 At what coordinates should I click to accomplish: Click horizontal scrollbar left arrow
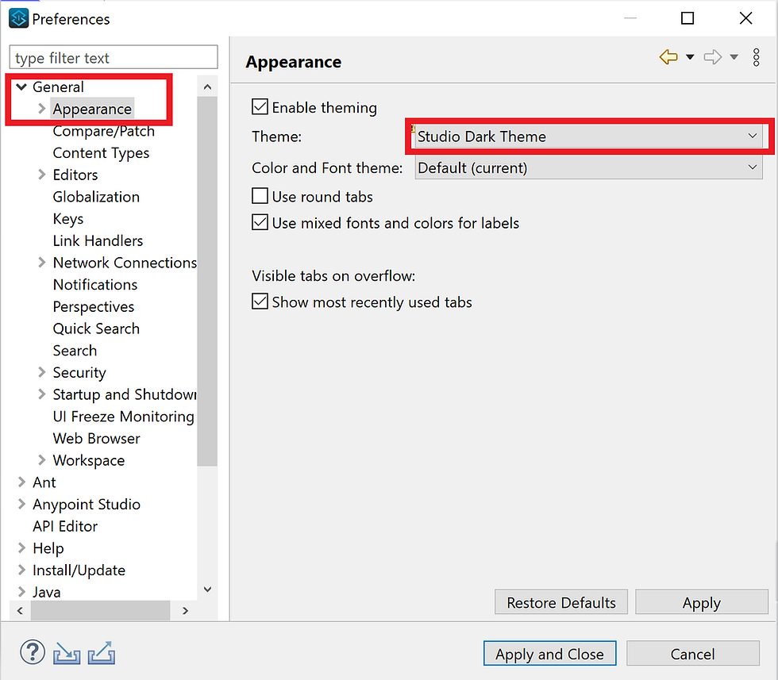(x=20, y=610)
